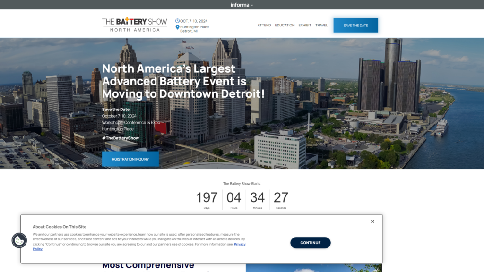Close the cookie banner with the X
This screenshot has width=484, height=272.
tap(372, 221)
